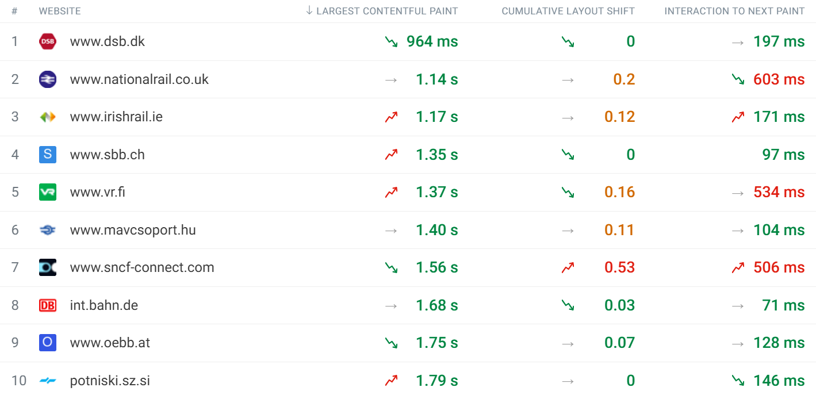Click the INP trend arrow for potniski.sz.si
The image size is (816, 395).
click(x=738, y=381)
